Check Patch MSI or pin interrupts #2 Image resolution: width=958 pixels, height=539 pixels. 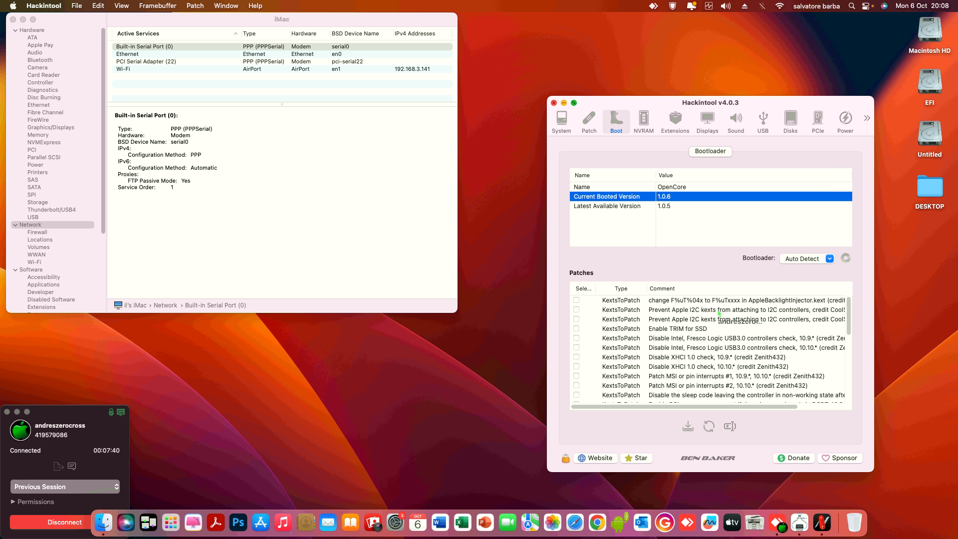[x=576, y=385]
